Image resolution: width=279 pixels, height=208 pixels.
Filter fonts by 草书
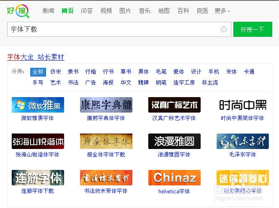coord(126,72)
